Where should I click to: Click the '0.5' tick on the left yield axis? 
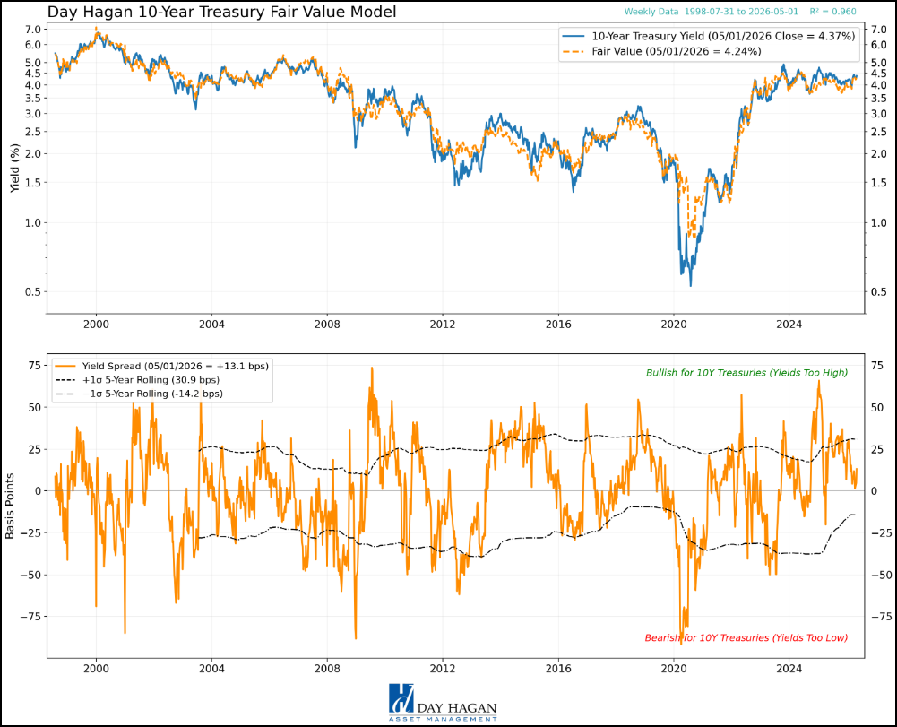click(x=33, y=292)
